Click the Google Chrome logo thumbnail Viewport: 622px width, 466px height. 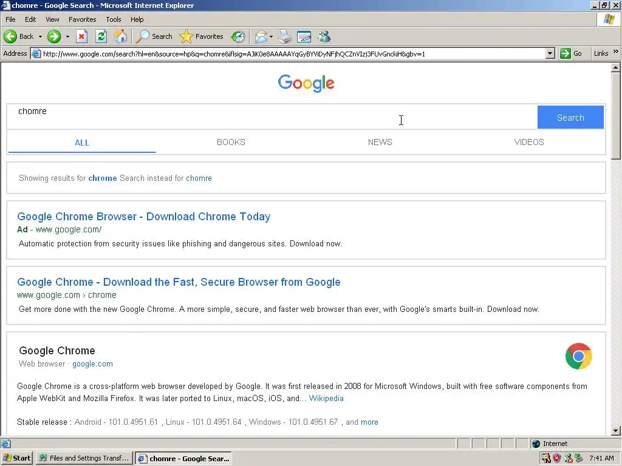point(578,356)
